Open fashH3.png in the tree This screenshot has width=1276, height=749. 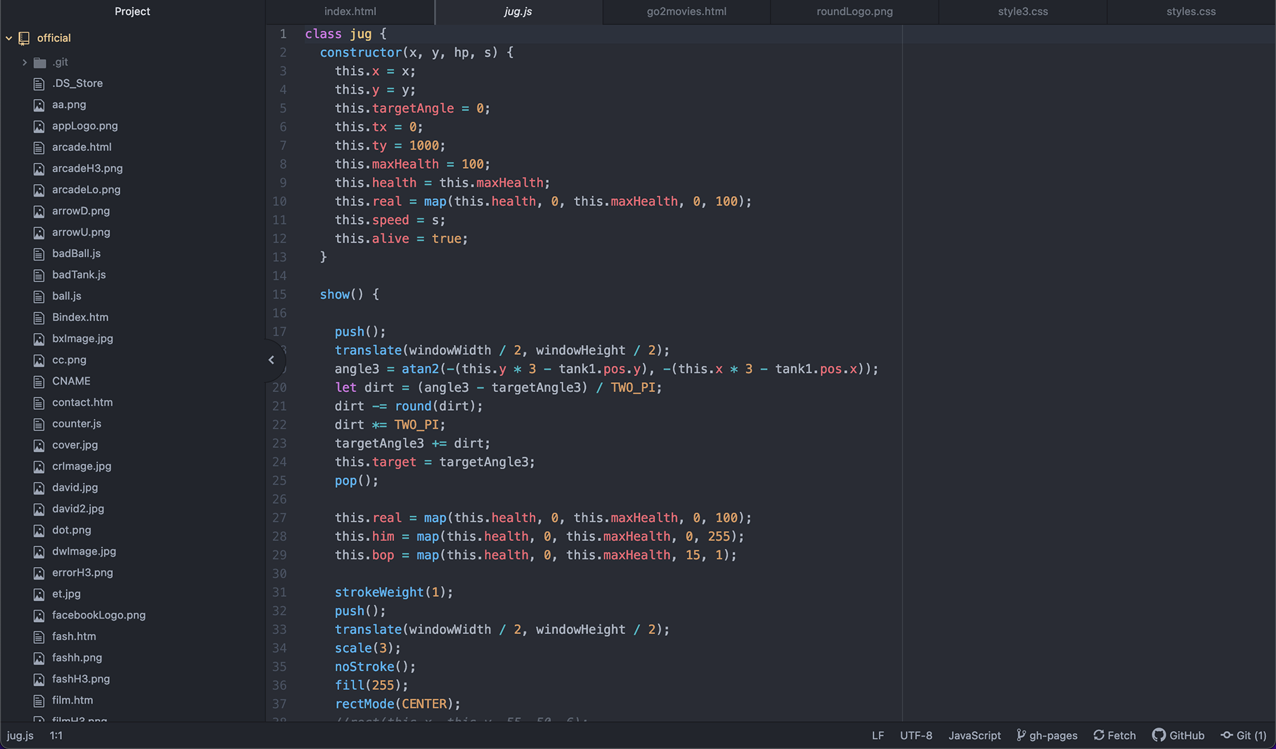(81, 679)
